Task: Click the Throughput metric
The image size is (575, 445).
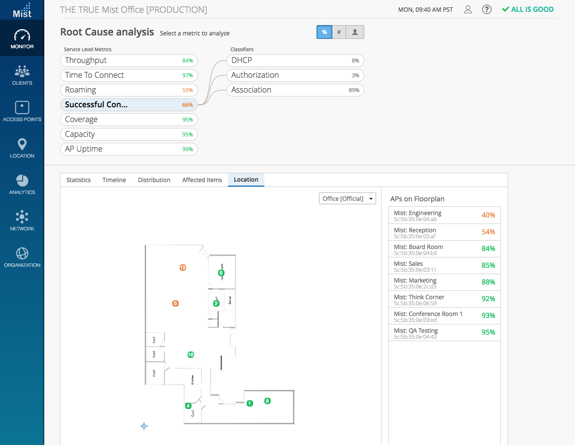Action: pyautogui.click(x=128, y=61)
